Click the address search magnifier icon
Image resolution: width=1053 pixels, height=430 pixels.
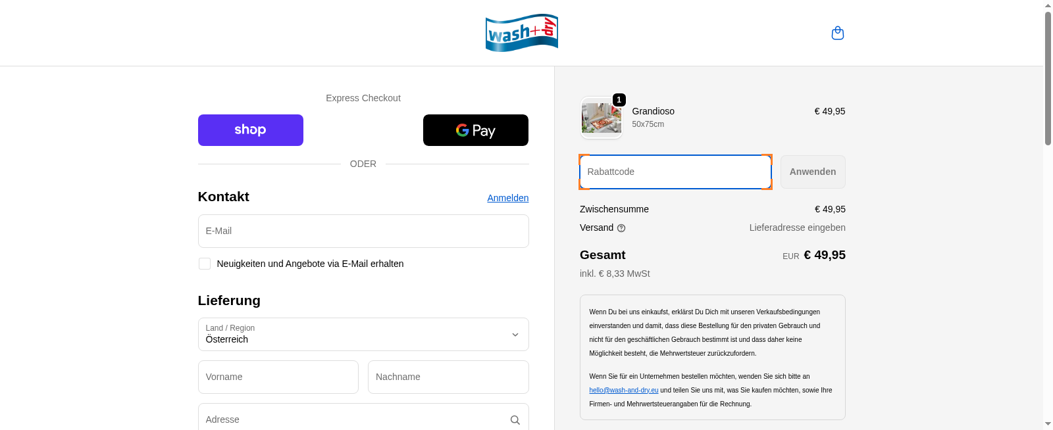[x=515, y=420]
